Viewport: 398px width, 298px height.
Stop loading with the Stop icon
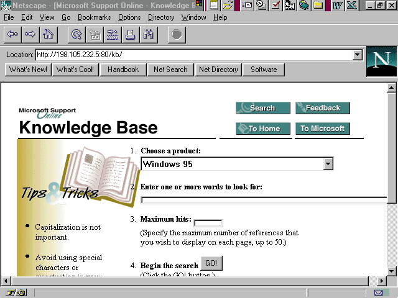pyautogui.click(x=177, y=34)
